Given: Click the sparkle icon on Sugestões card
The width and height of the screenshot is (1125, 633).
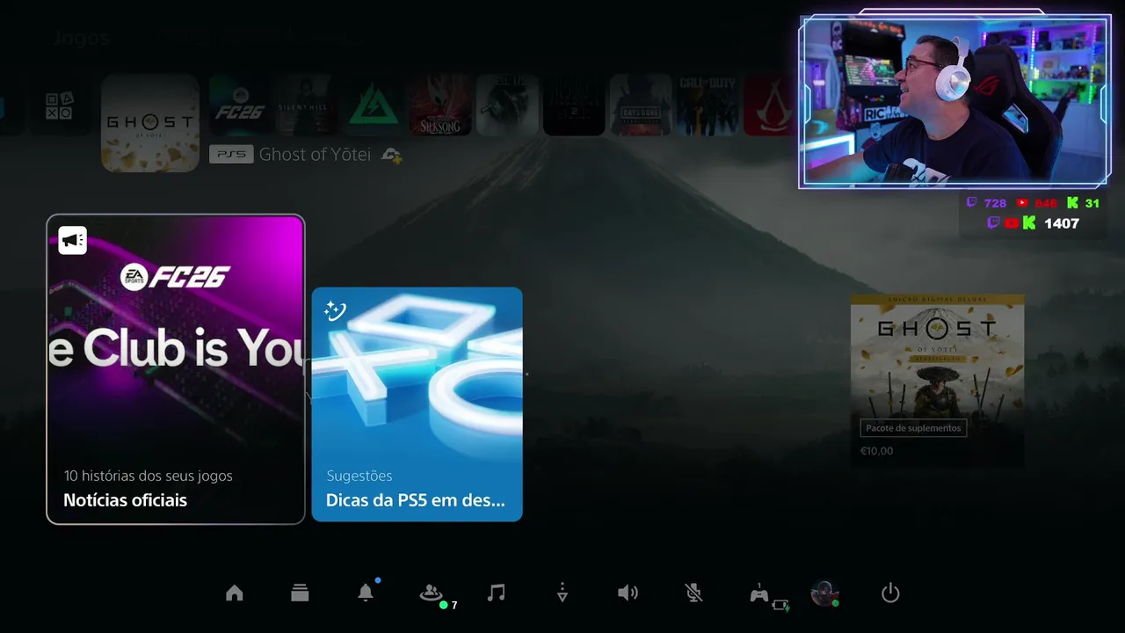Looking at the screenshot, I should [335, 310].
